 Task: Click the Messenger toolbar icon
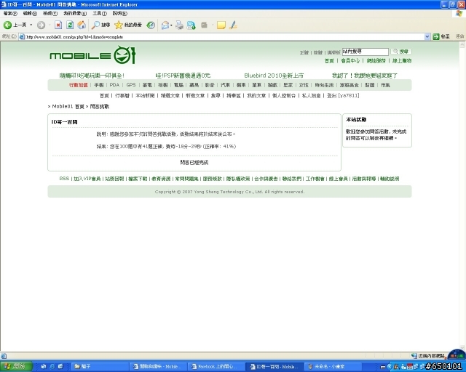click(191, 25)
